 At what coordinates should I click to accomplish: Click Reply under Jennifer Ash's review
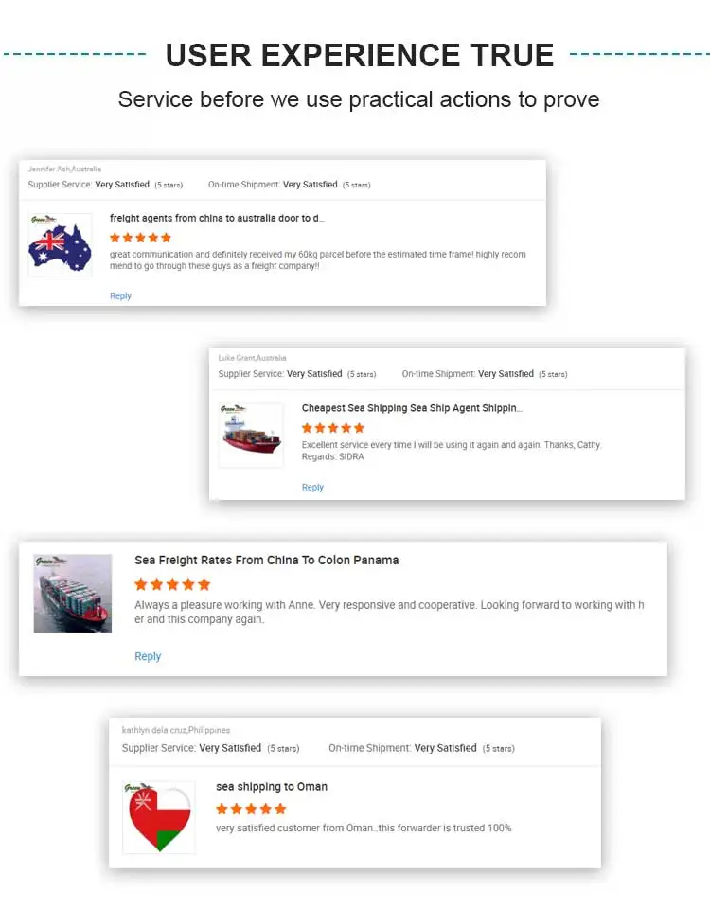click(x=120, y=296)
